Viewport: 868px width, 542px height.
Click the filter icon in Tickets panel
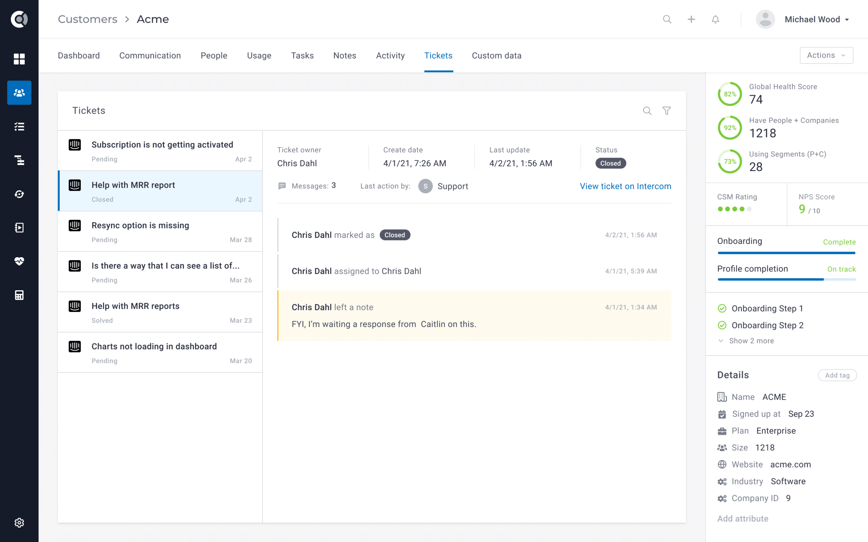[x=667, y=110]
